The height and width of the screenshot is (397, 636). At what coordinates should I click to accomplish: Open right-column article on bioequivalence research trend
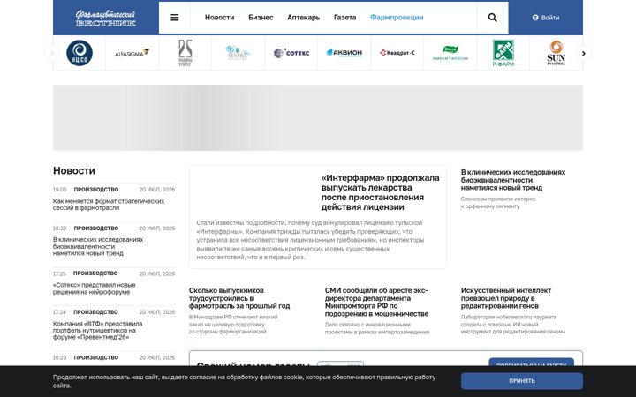click(x=513, y=180)
